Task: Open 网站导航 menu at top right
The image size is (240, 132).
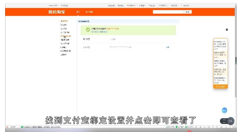Action: coord(186,5)
